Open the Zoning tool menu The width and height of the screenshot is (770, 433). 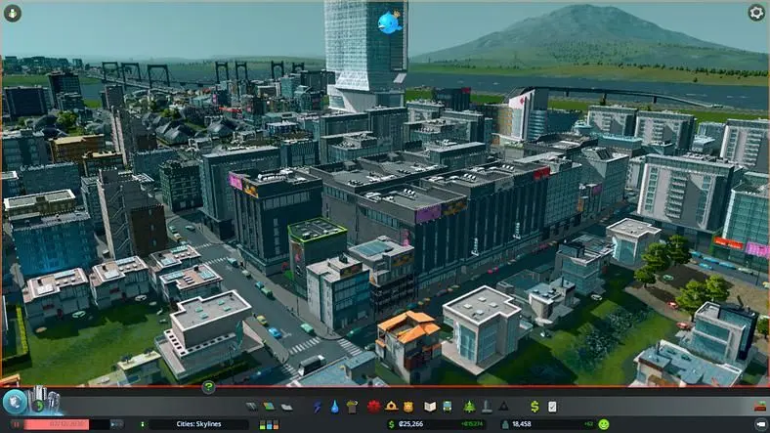(269, 407)
